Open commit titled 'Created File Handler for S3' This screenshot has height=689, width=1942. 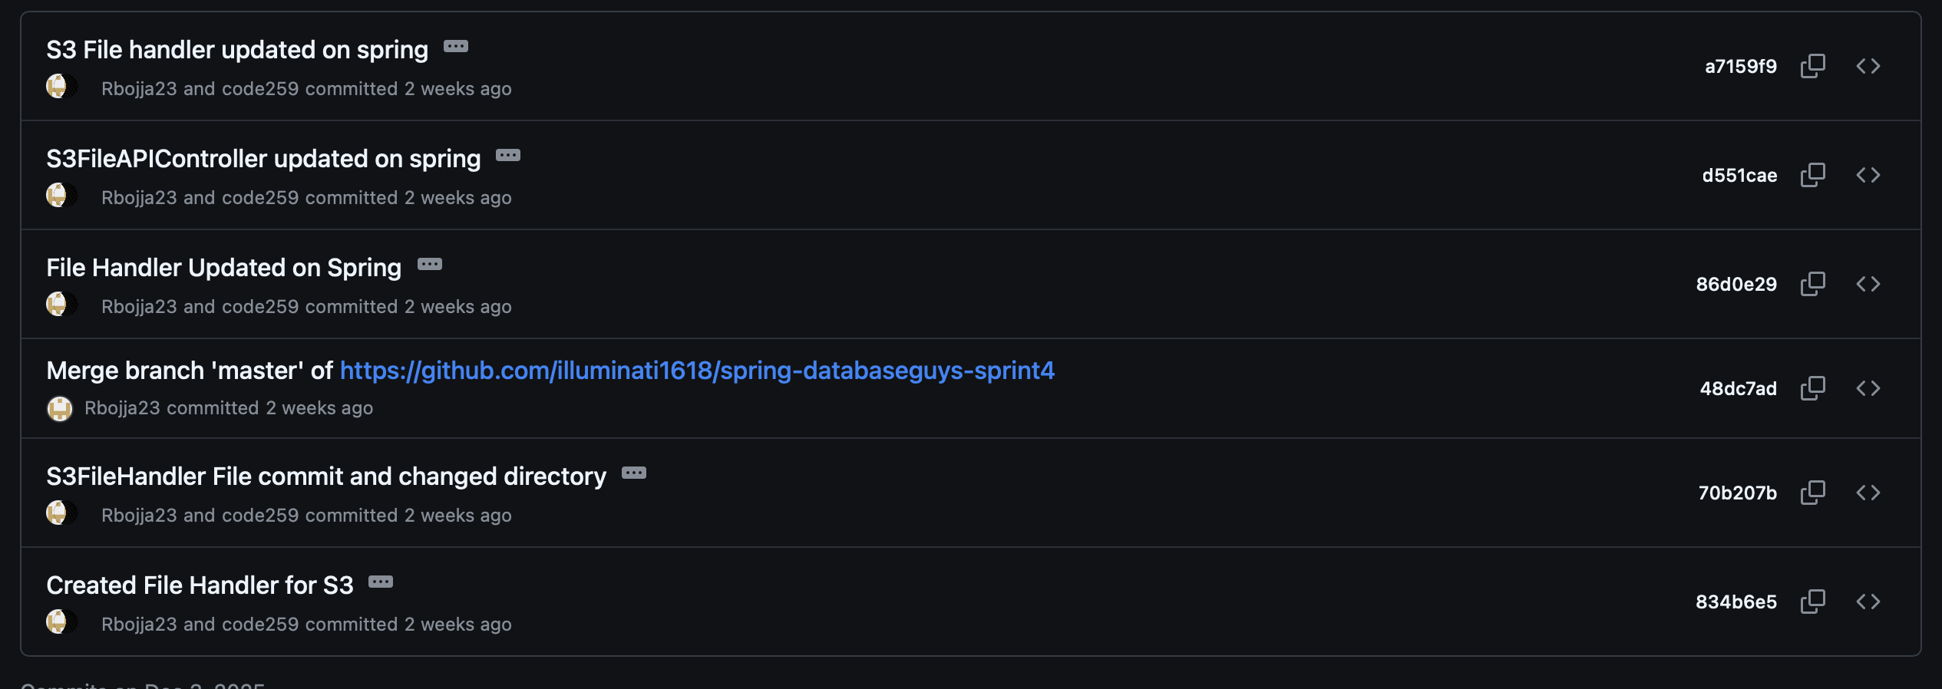[x=200, y=585]
